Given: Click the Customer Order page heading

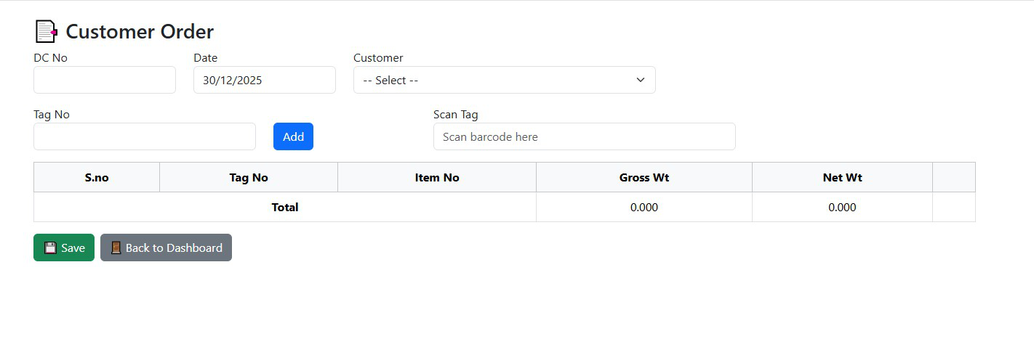Looking at the screenshot, I should [x=140, y=31].
